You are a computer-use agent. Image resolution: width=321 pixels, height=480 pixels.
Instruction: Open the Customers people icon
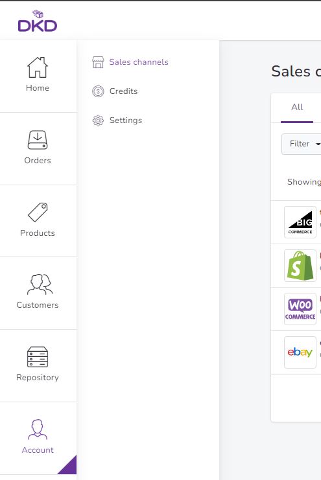(x=40, y=284)
